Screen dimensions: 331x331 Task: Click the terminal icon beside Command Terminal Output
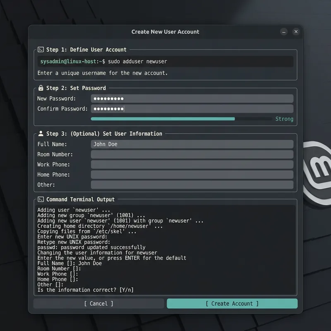pyautogui.click(x=41, y=199)
